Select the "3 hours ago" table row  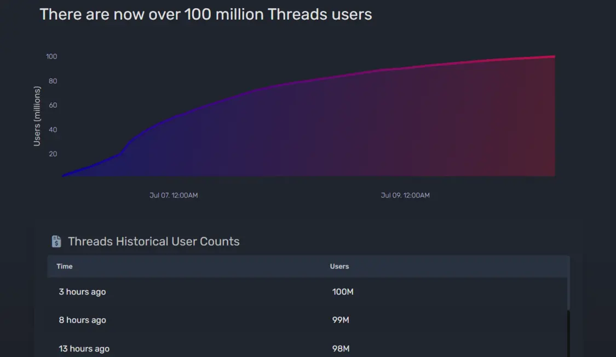click(307, 292)
